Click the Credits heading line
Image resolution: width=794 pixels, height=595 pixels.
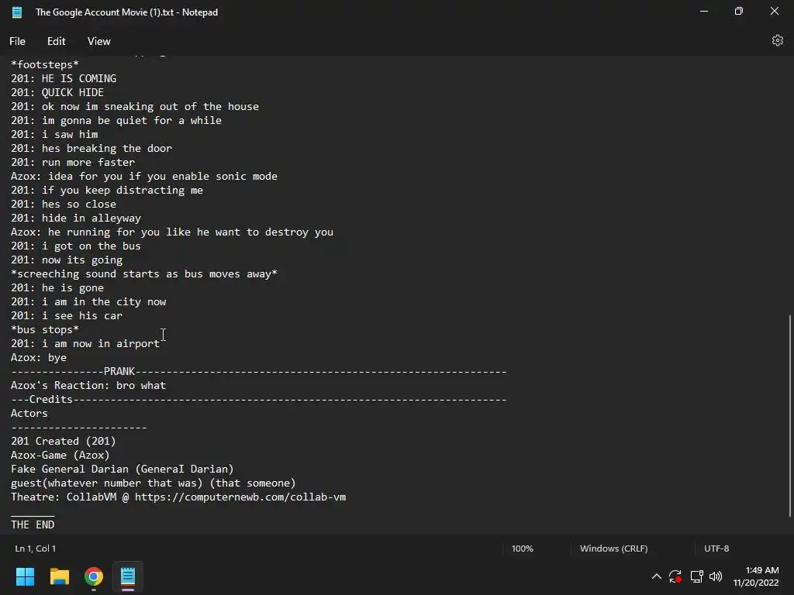[258, 400]
